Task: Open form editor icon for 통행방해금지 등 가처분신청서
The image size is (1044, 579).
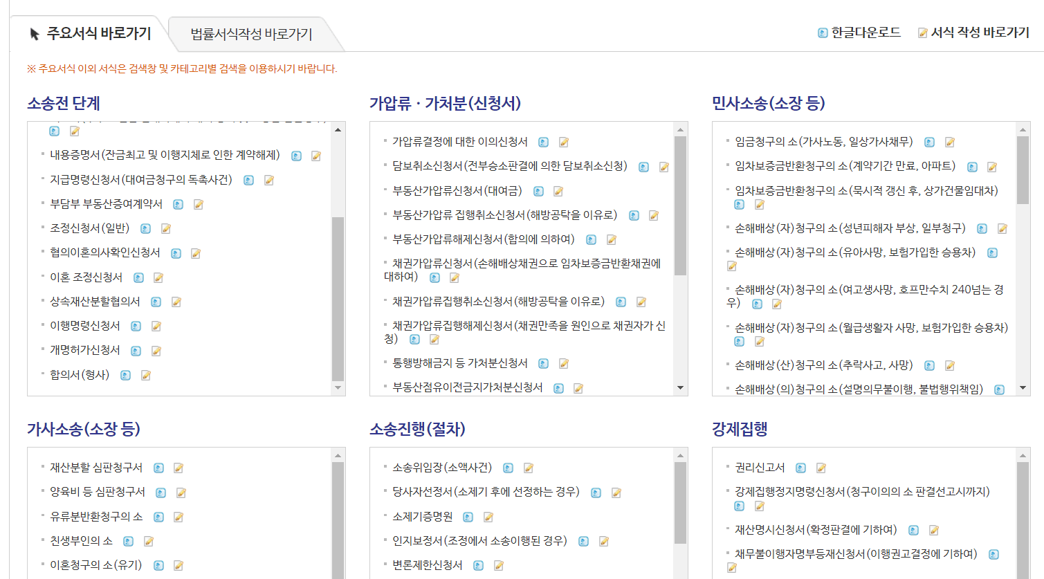Action: (x=563, y=363)
